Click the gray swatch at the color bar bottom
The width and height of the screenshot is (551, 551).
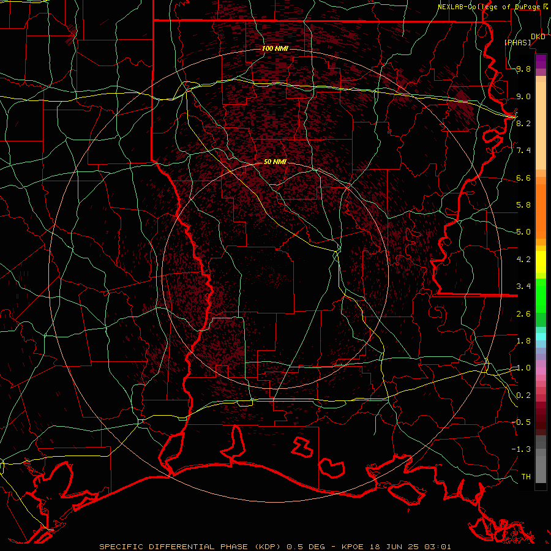point(541,469)
